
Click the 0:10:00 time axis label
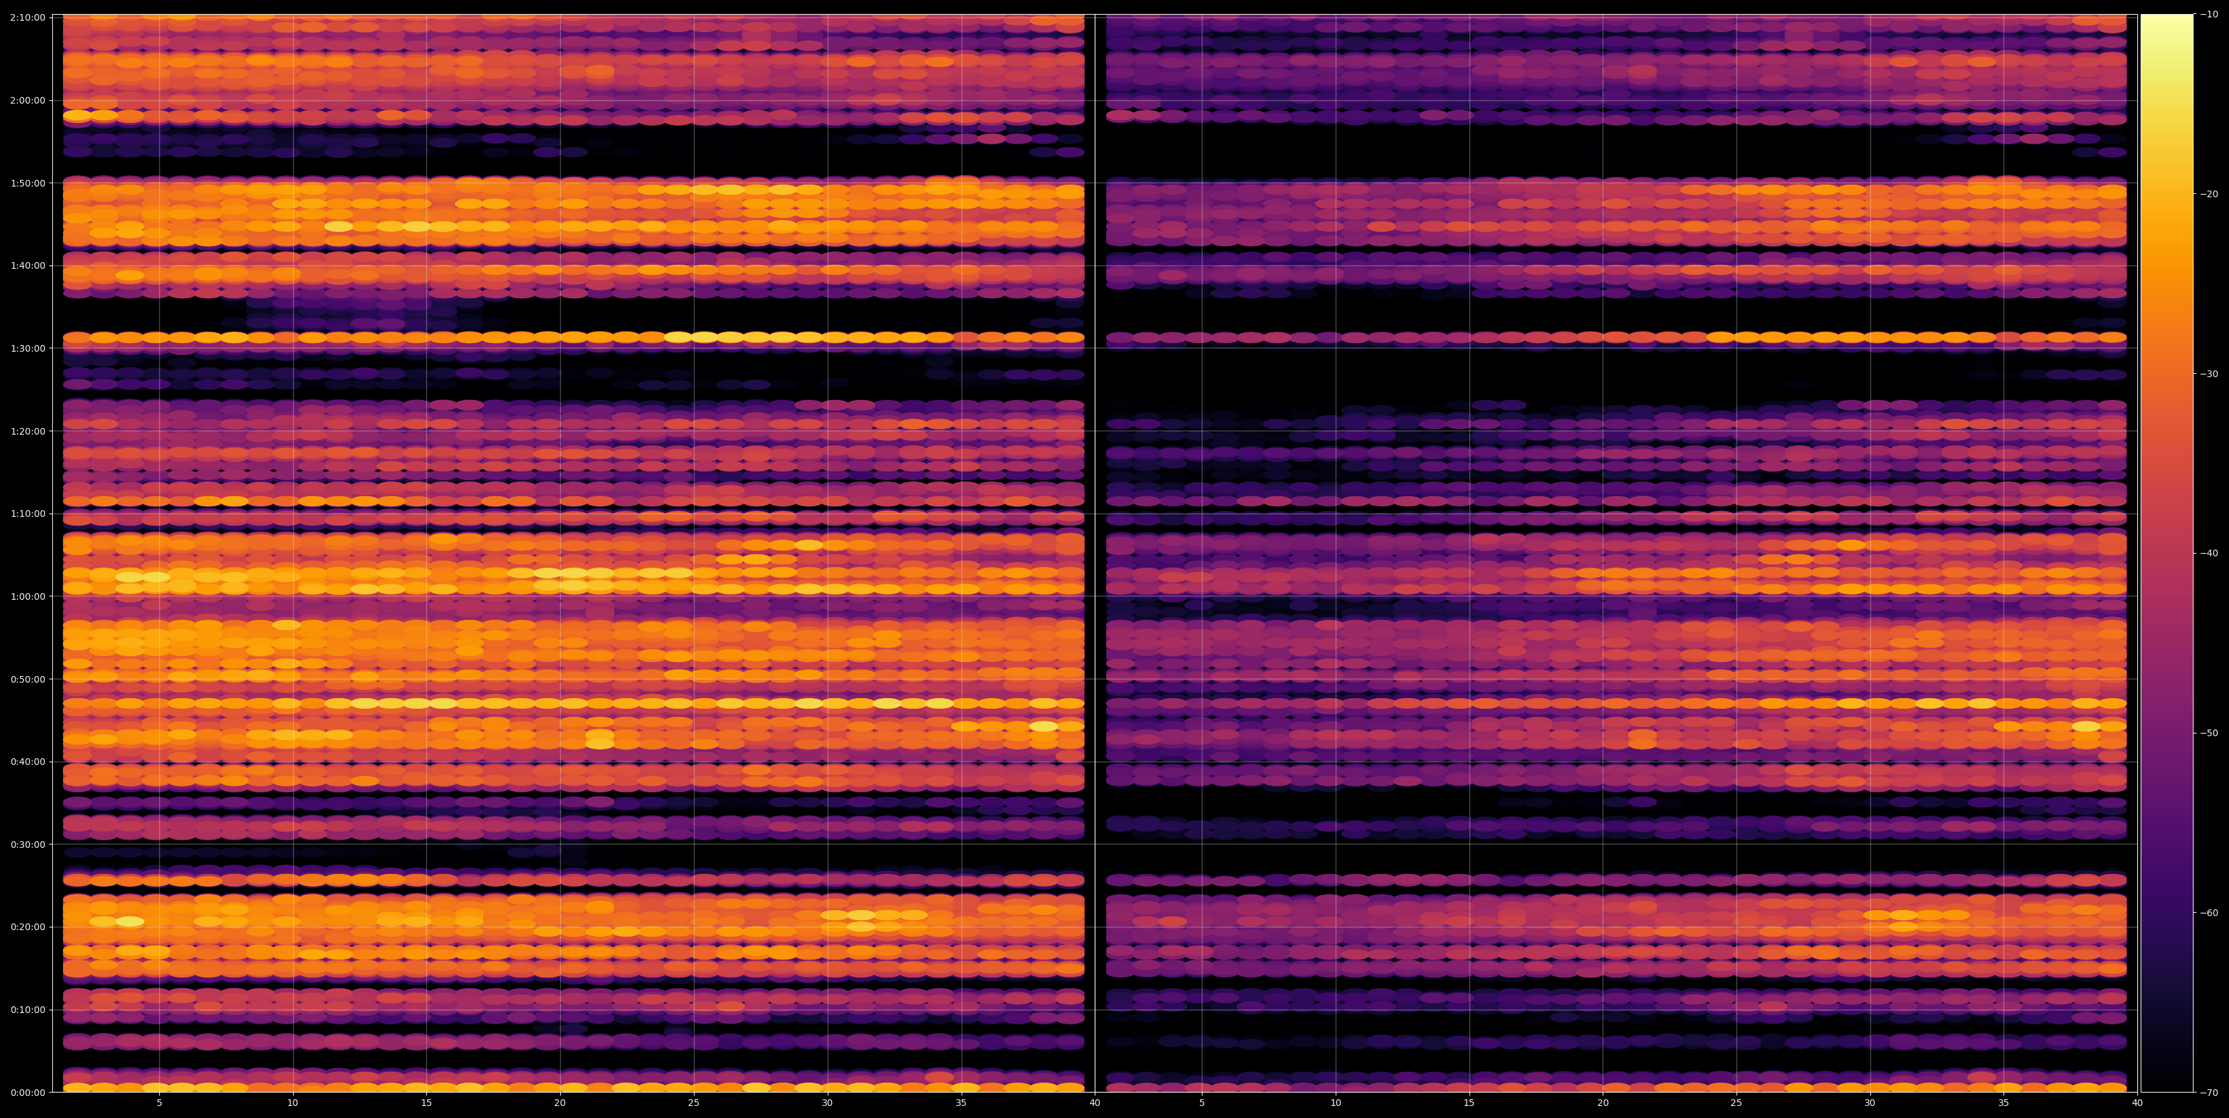pyautogui.click(x=29, y=1010)
